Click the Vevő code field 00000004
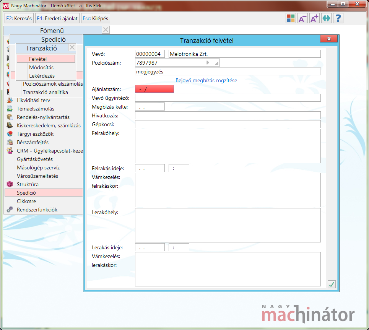This screenshot has width=369, height=330. pos(150,54)
